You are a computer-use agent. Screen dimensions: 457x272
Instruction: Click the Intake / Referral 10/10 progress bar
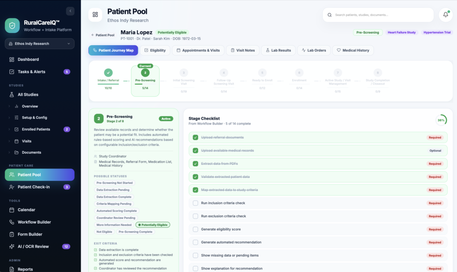coord(108,84)
